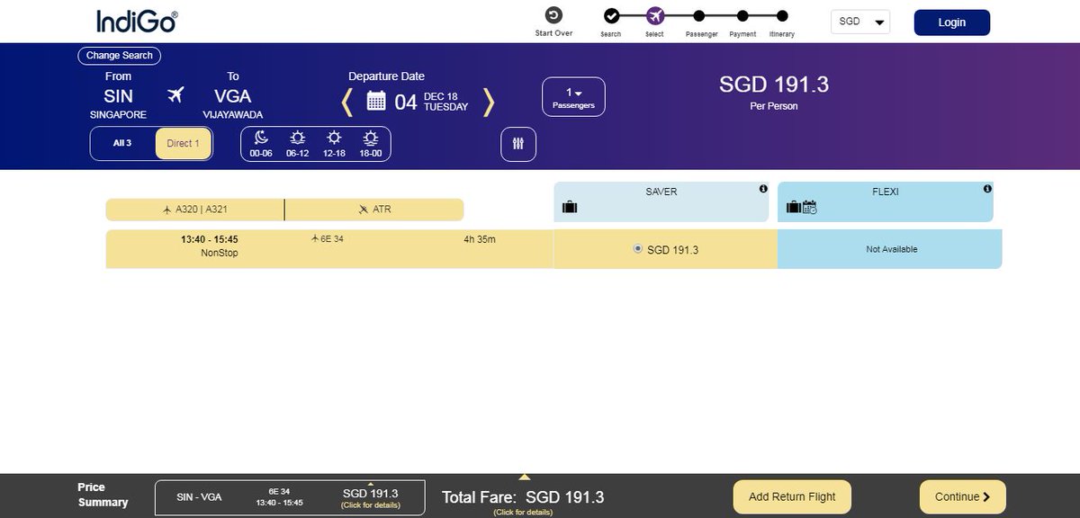Click the Flexi baggage and calendar icon

(801, 207)
